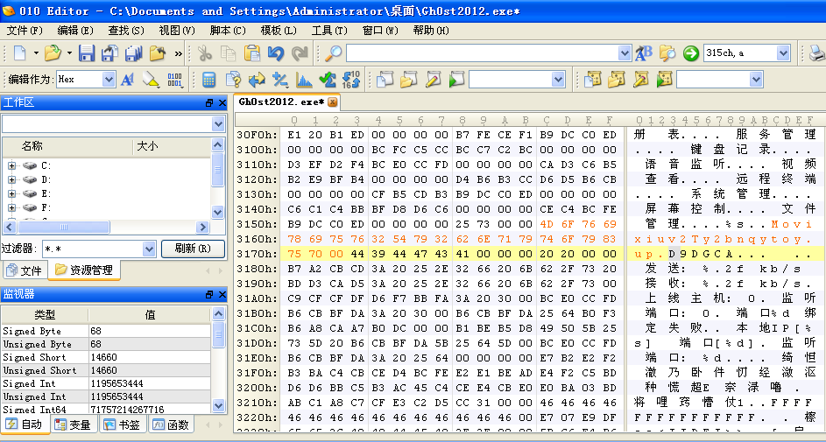Click the 类型 column header in inspector
The width and height of the screenshot is (826, 442).
point(45,315)
